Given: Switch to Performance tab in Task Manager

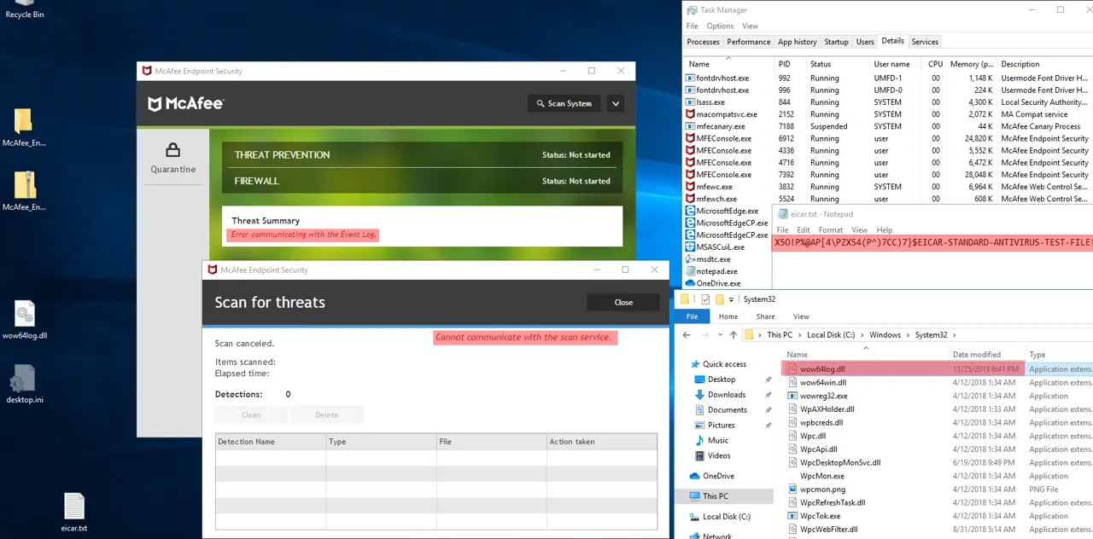Looking at the screenshot, I should click(x=748, y=42).
